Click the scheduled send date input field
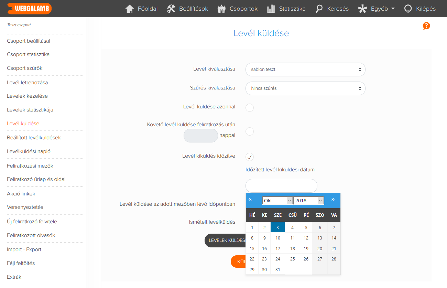Viewport: 447px width, 288px height. click(x=281, y=186)
